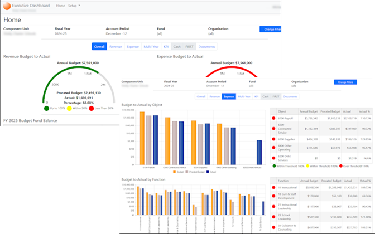Click red status dot for 11 Instructional

tap(273, 187)
